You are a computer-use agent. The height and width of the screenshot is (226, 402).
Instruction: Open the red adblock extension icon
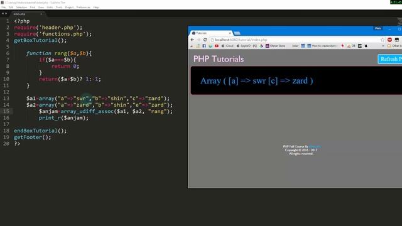(x=389, y=40)
